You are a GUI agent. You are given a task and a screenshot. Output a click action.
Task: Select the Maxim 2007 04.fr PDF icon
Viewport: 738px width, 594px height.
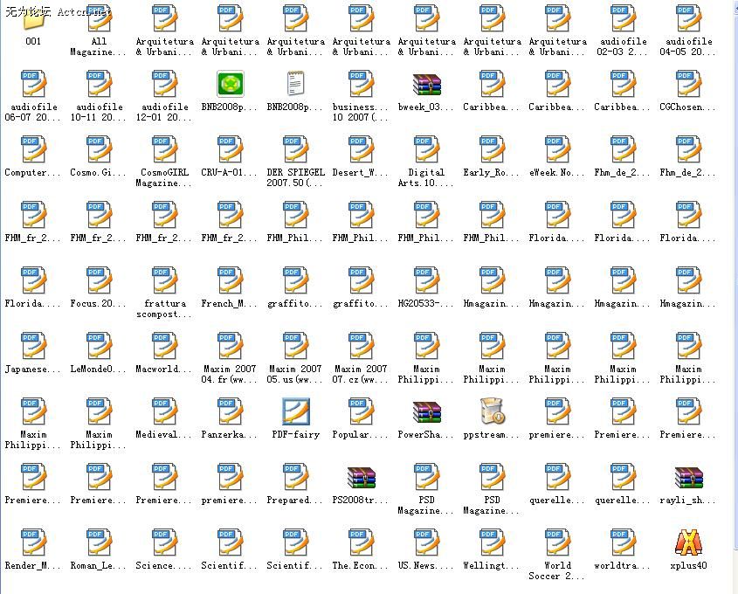coord(231,345)
